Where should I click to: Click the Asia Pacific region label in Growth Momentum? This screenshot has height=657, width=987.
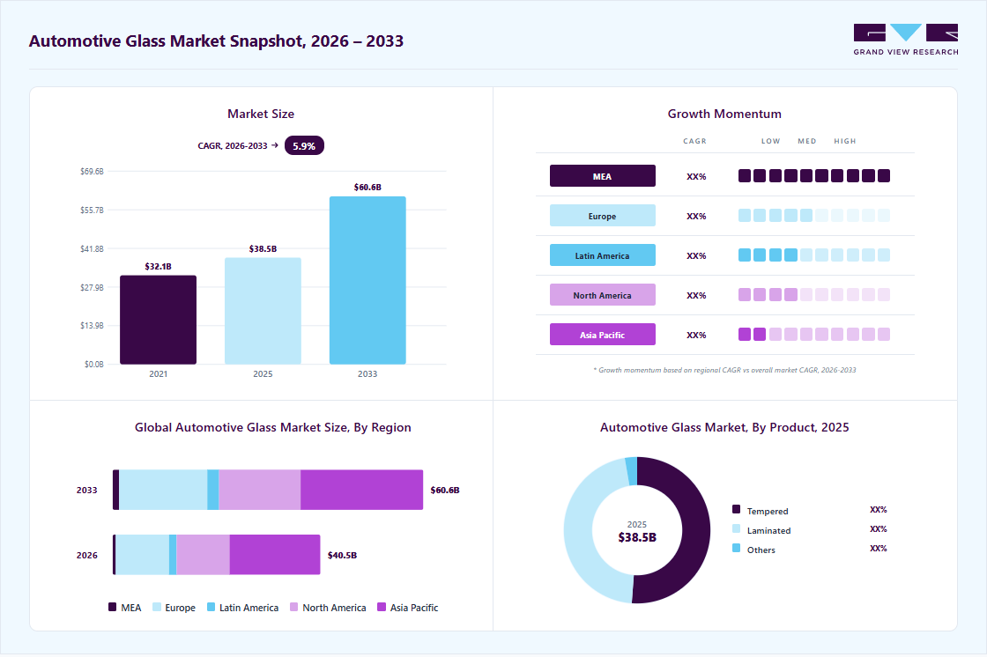click(603, 335)
